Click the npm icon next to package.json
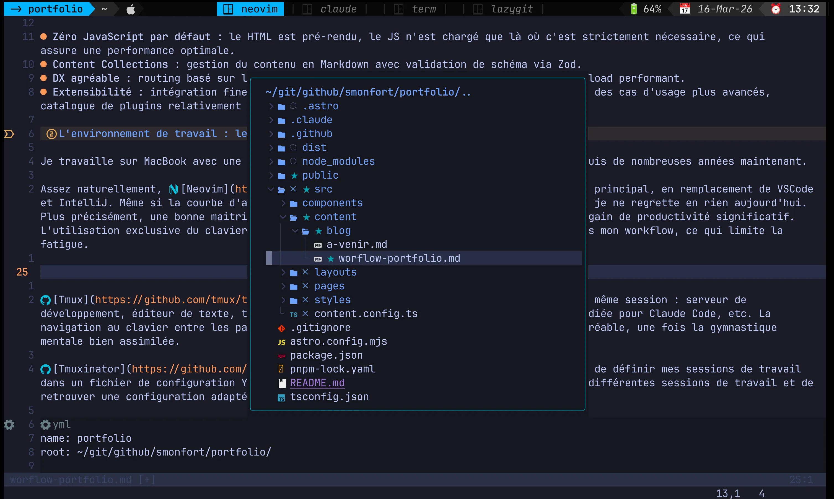The image size is (834, 499). coord(282,356)
